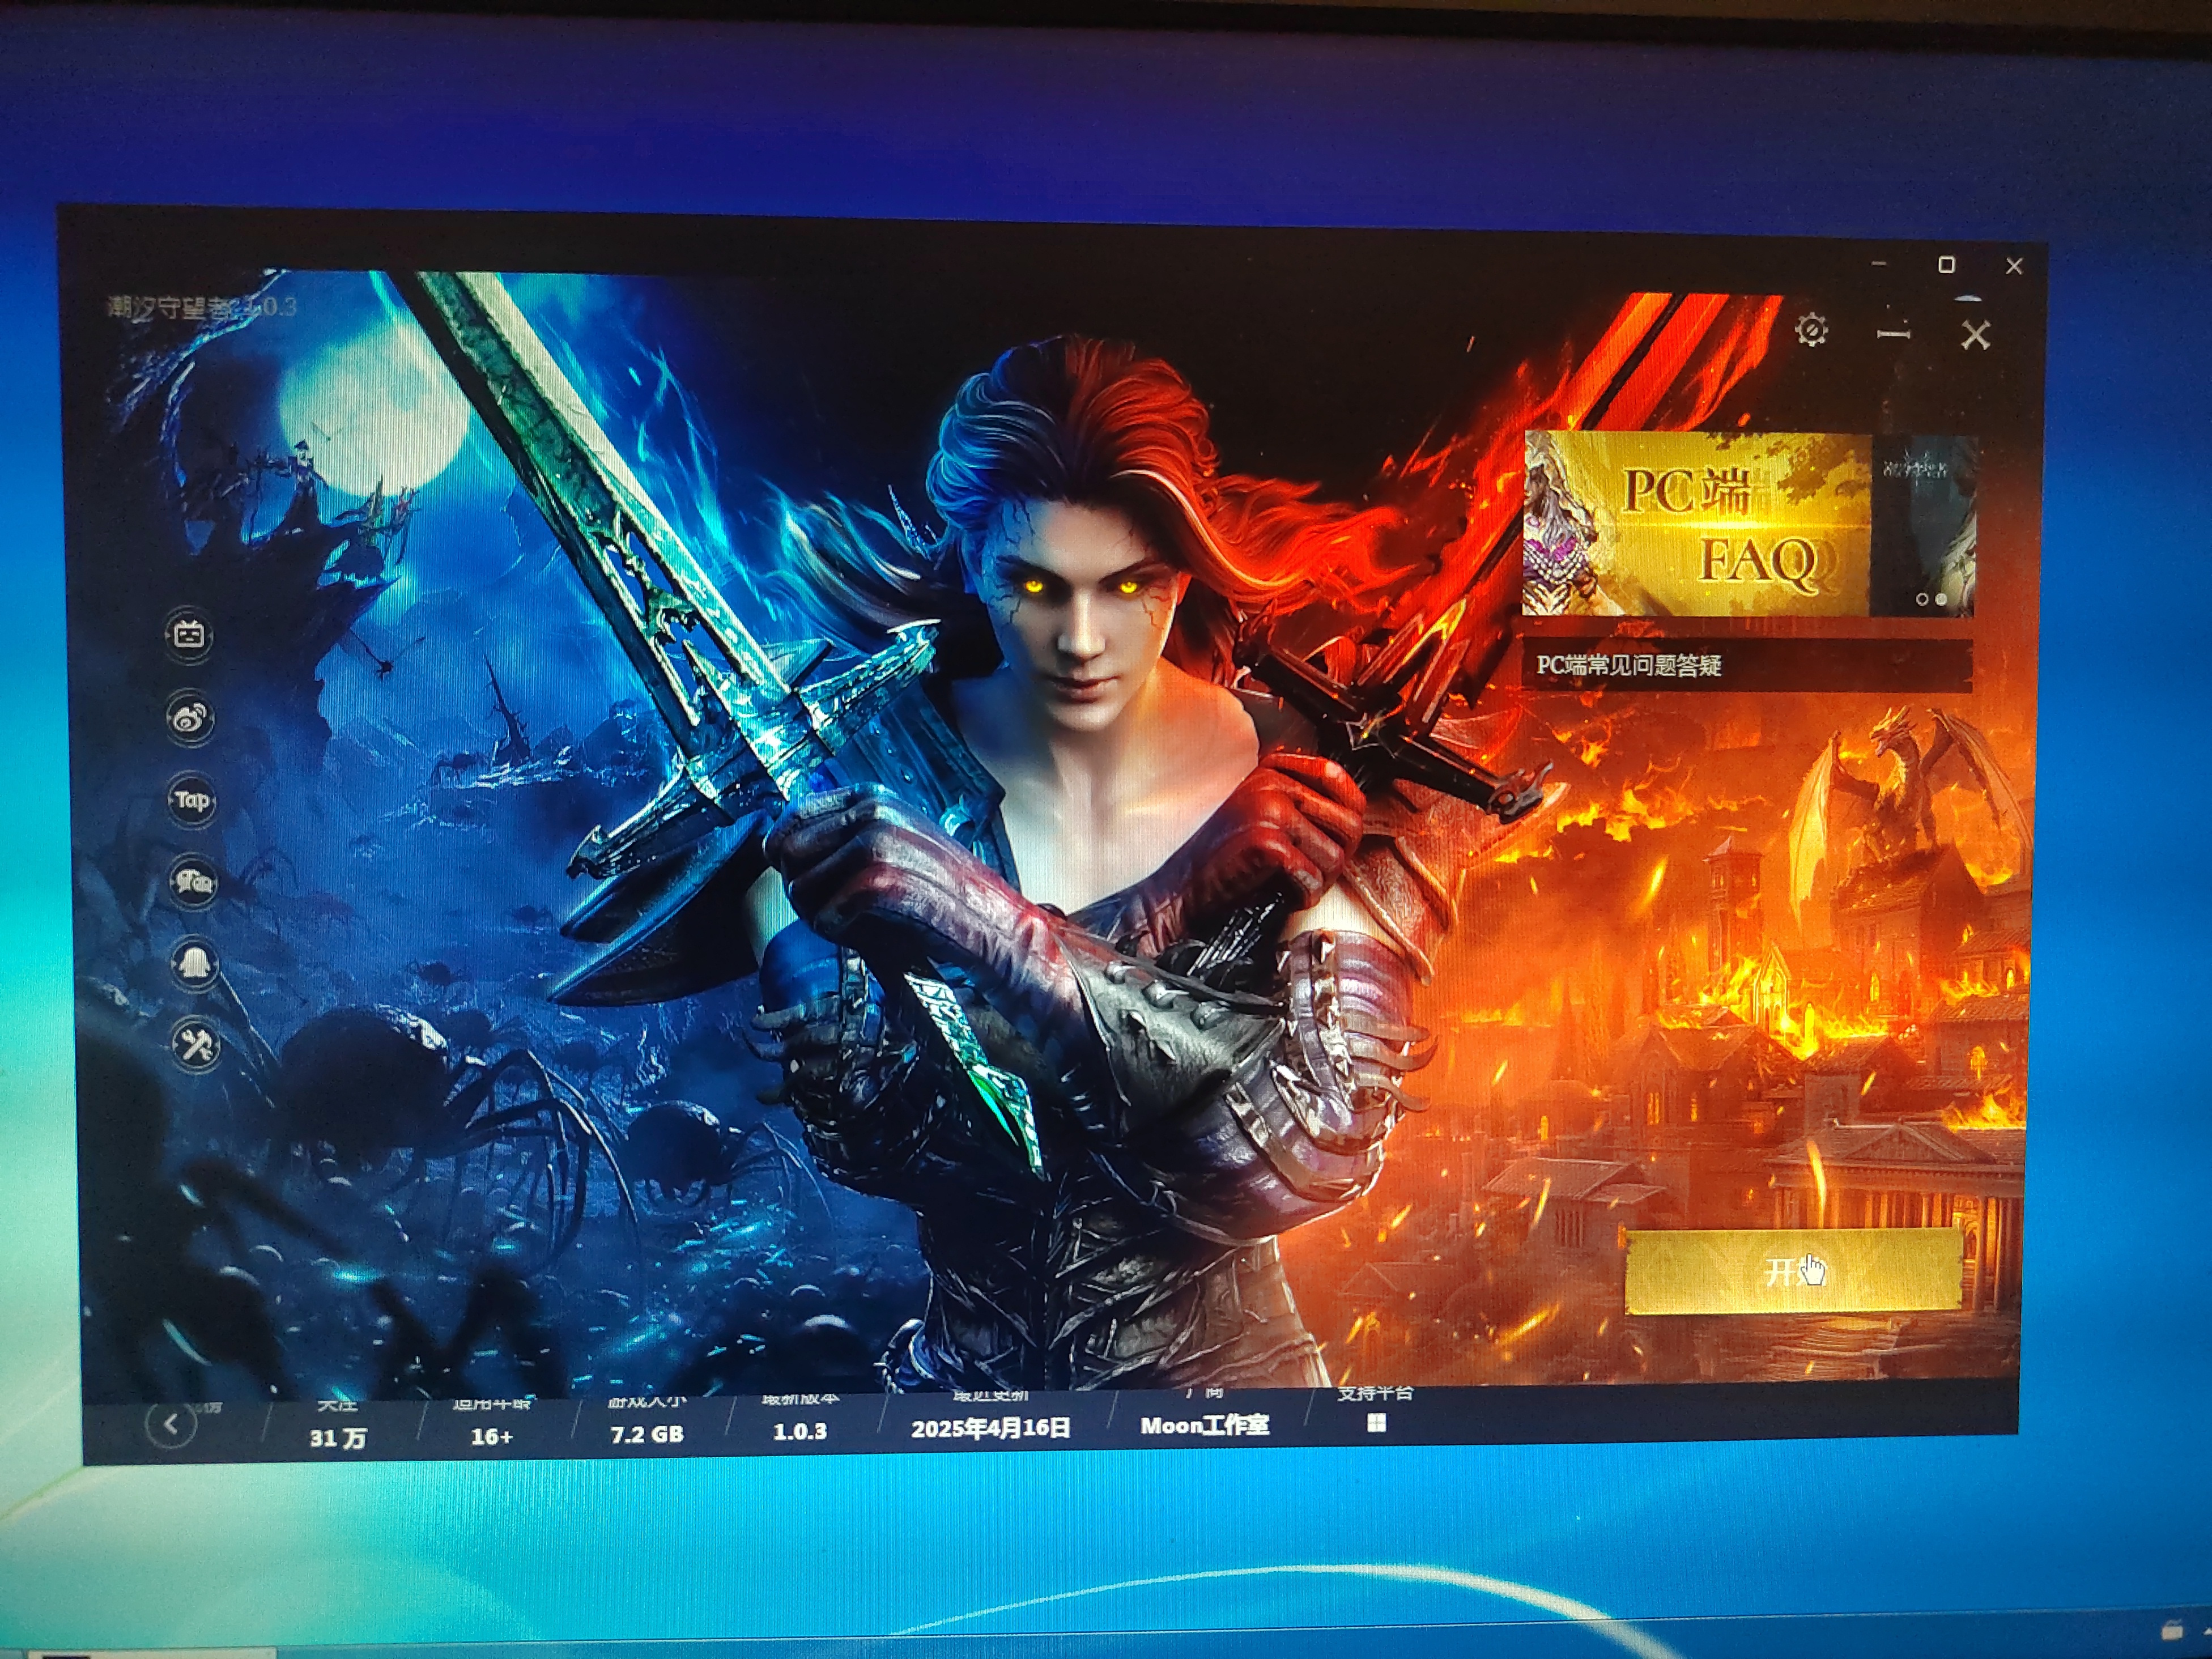Click the back arrow in the info bar
The image size is (2212, 1659).
pyautogui.click(x=170, y=1423)
